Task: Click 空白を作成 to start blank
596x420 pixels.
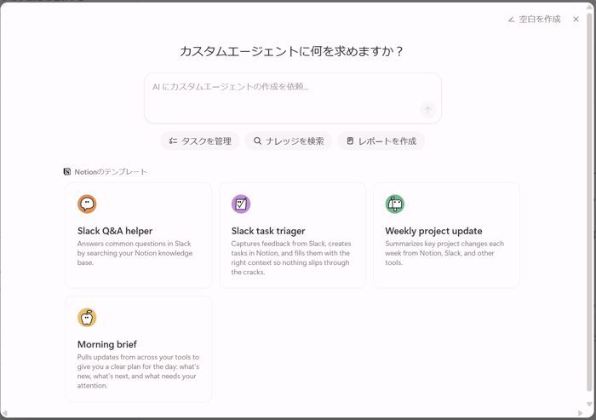Action: [535, 20]
